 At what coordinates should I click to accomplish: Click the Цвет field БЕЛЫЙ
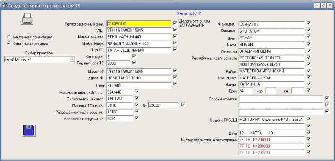(139, 85)
